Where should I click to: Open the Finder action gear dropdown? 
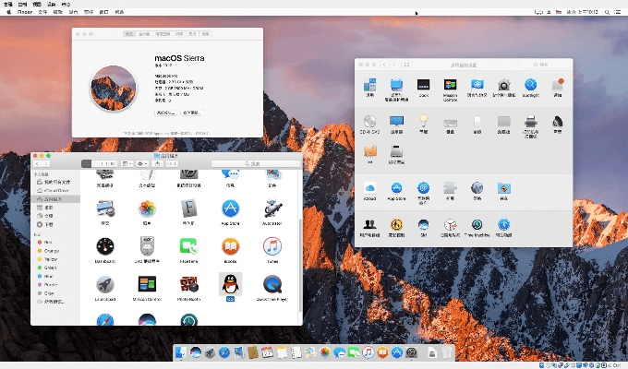pos(144,163)
